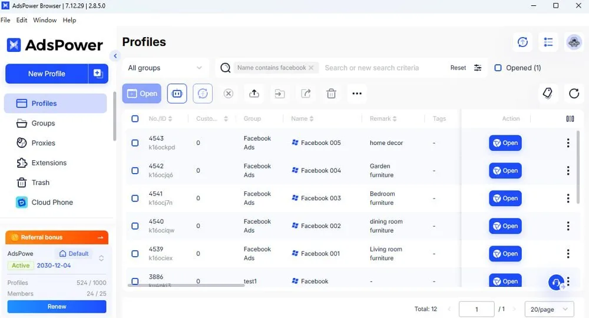This screenshot has width=589, height=318.
Task: Open more options for Facebook 004
Action: [568, 170]
